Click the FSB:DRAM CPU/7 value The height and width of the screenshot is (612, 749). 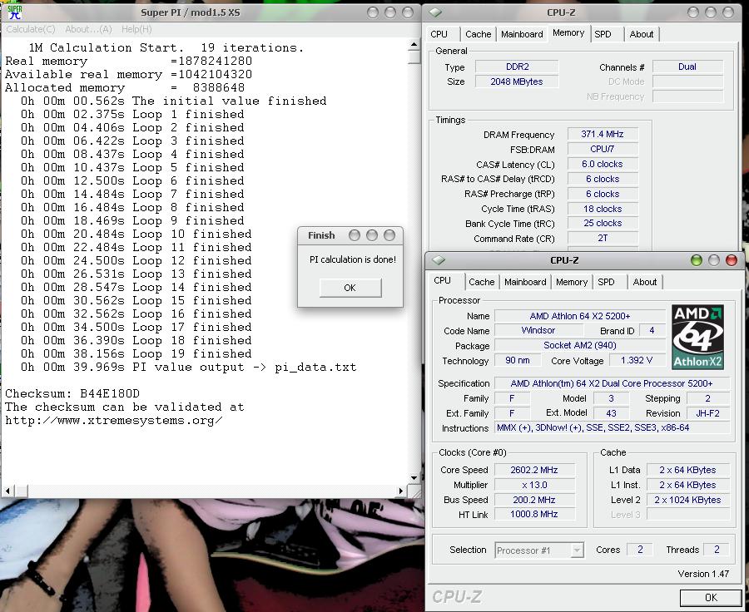click(x=603, y=149)
